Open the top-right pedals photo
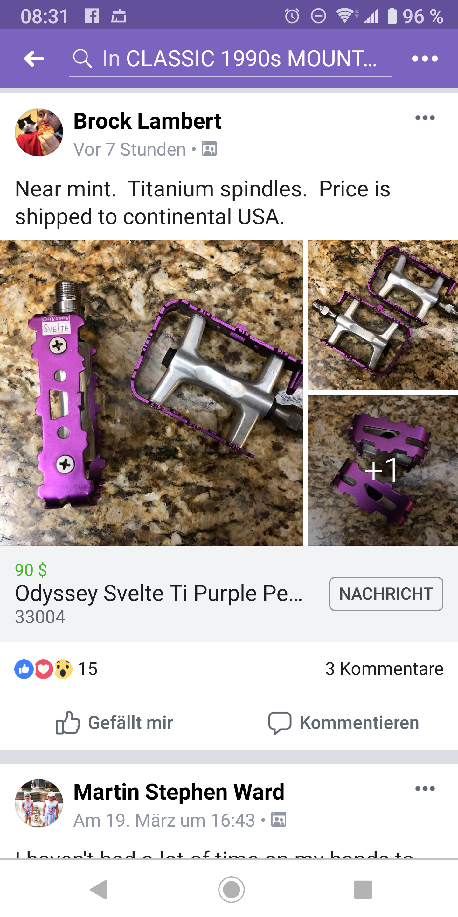The image size is (458, 917). [x=383, y=315]
